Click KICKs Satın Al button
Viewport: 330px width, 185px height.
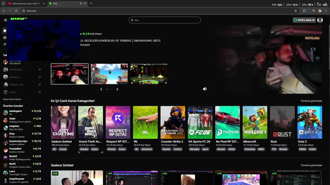click(304, 20)
